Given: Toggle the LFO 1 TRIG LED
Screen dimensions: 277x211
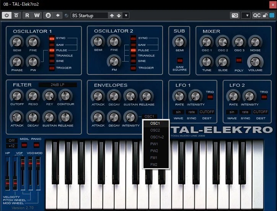Looking at the screenshot, I should [210, 97].
